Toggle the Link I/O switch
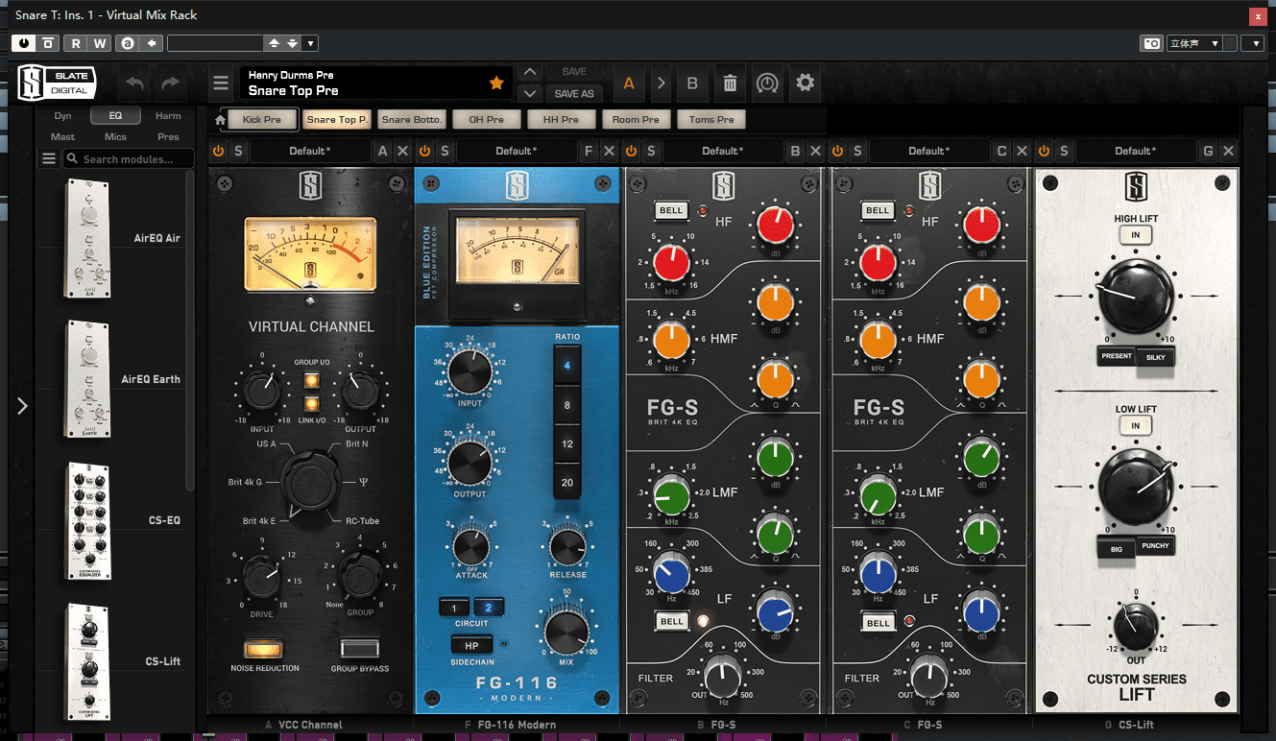1276x741 pixels. pyautogui.click(x=311, y=404)
